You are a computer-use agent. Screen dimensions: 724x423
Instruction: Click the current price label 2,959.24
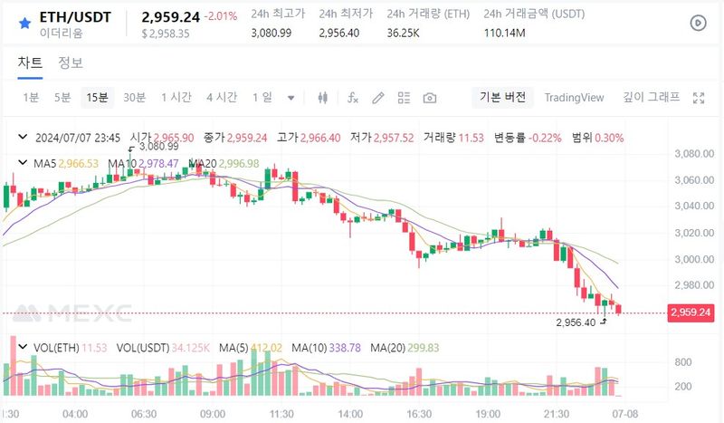(x=691, y=312)
